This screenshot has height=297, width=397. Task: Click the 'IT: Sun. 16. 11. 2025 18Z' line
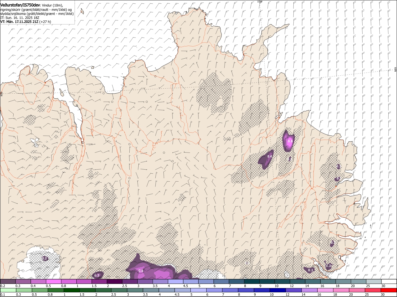click(20, 18)
